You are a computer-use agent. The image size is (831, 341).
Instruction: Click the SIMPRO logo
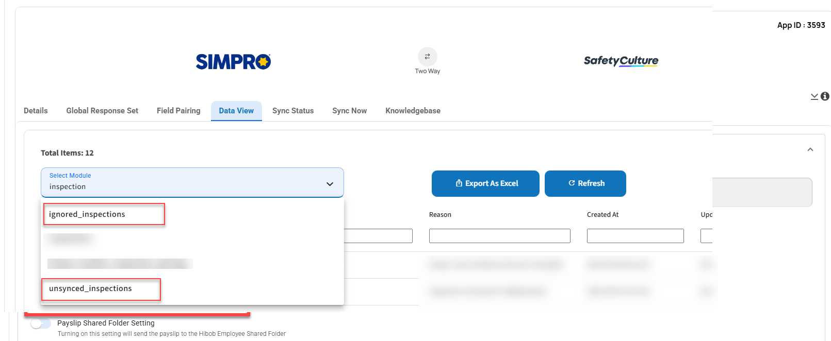click(x=233, y=62)
